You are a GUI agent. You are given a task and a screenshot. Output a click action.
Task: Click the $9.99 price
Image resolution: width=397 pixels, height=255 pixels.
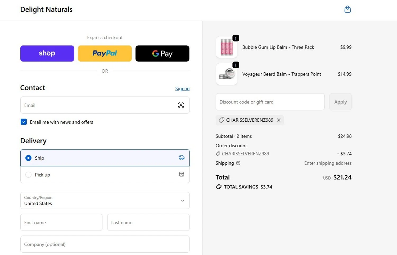(346, 47)
